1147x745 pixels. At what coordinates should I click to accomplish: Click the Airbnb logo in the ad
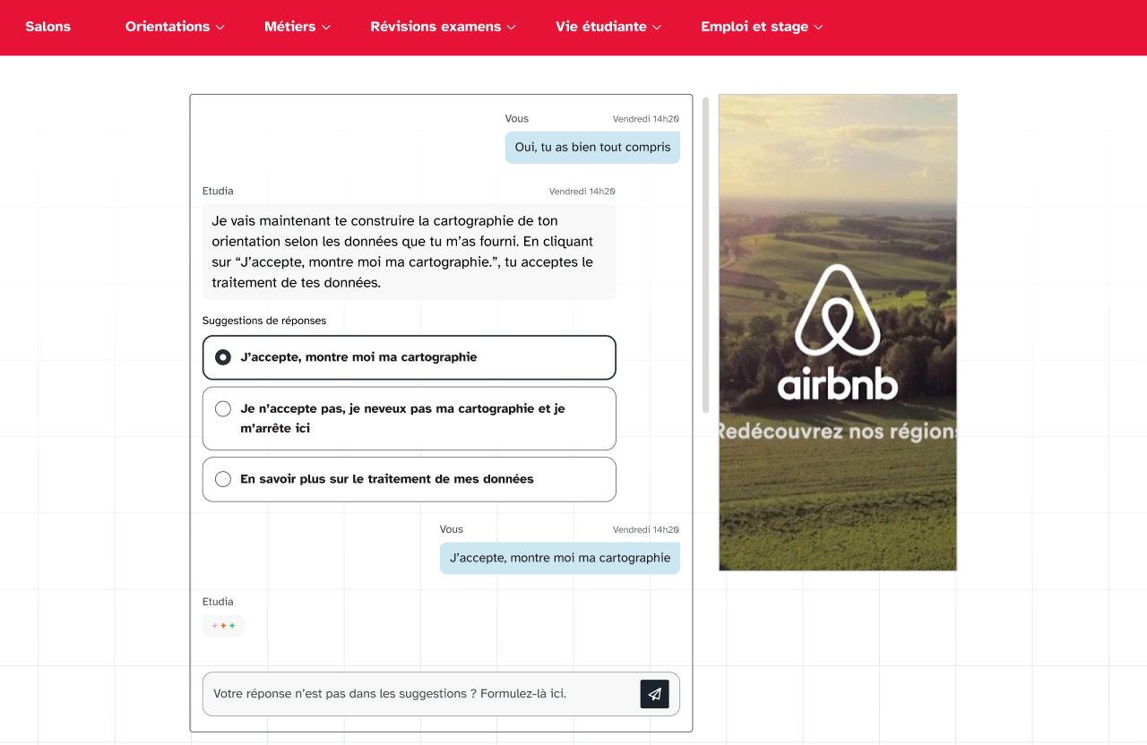click(838, 331)
